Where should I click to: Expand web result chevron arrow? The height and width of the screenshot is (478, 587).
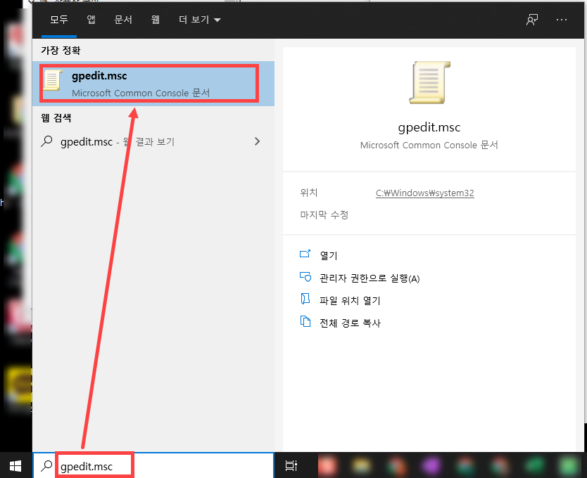coord(257,141)
